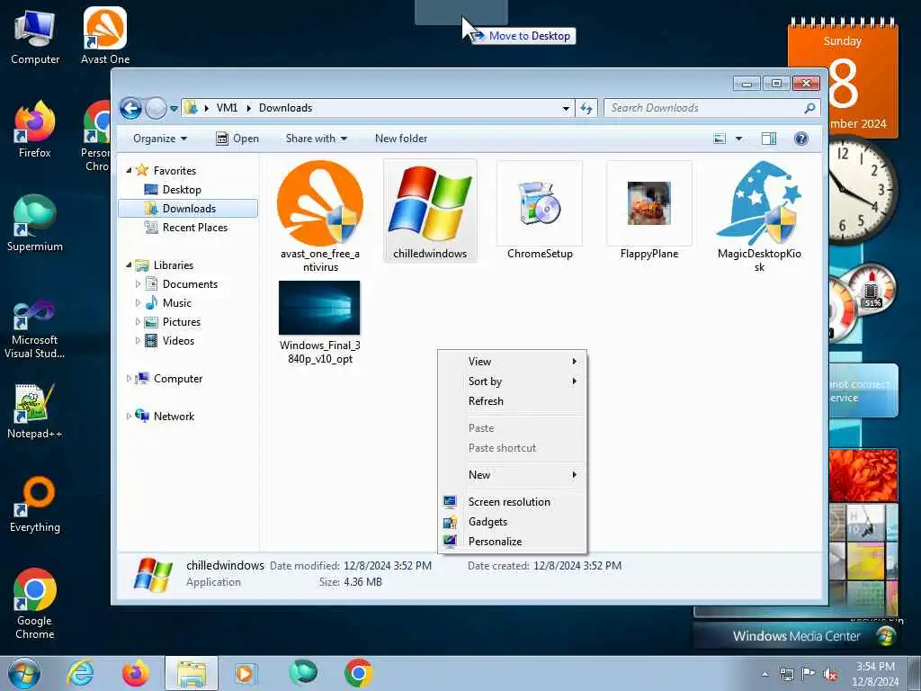Open Notepad++ desktop shortcut

tap(35, 411)
